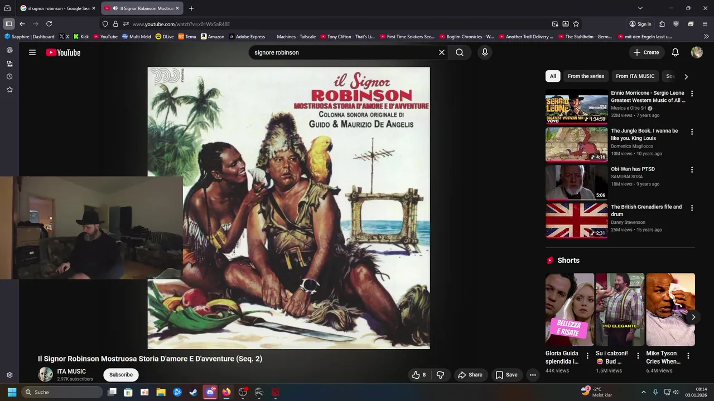Play the Obi-Wan has PTSD thumbnail
Screen dimensions: 714x401
[577, 183]
